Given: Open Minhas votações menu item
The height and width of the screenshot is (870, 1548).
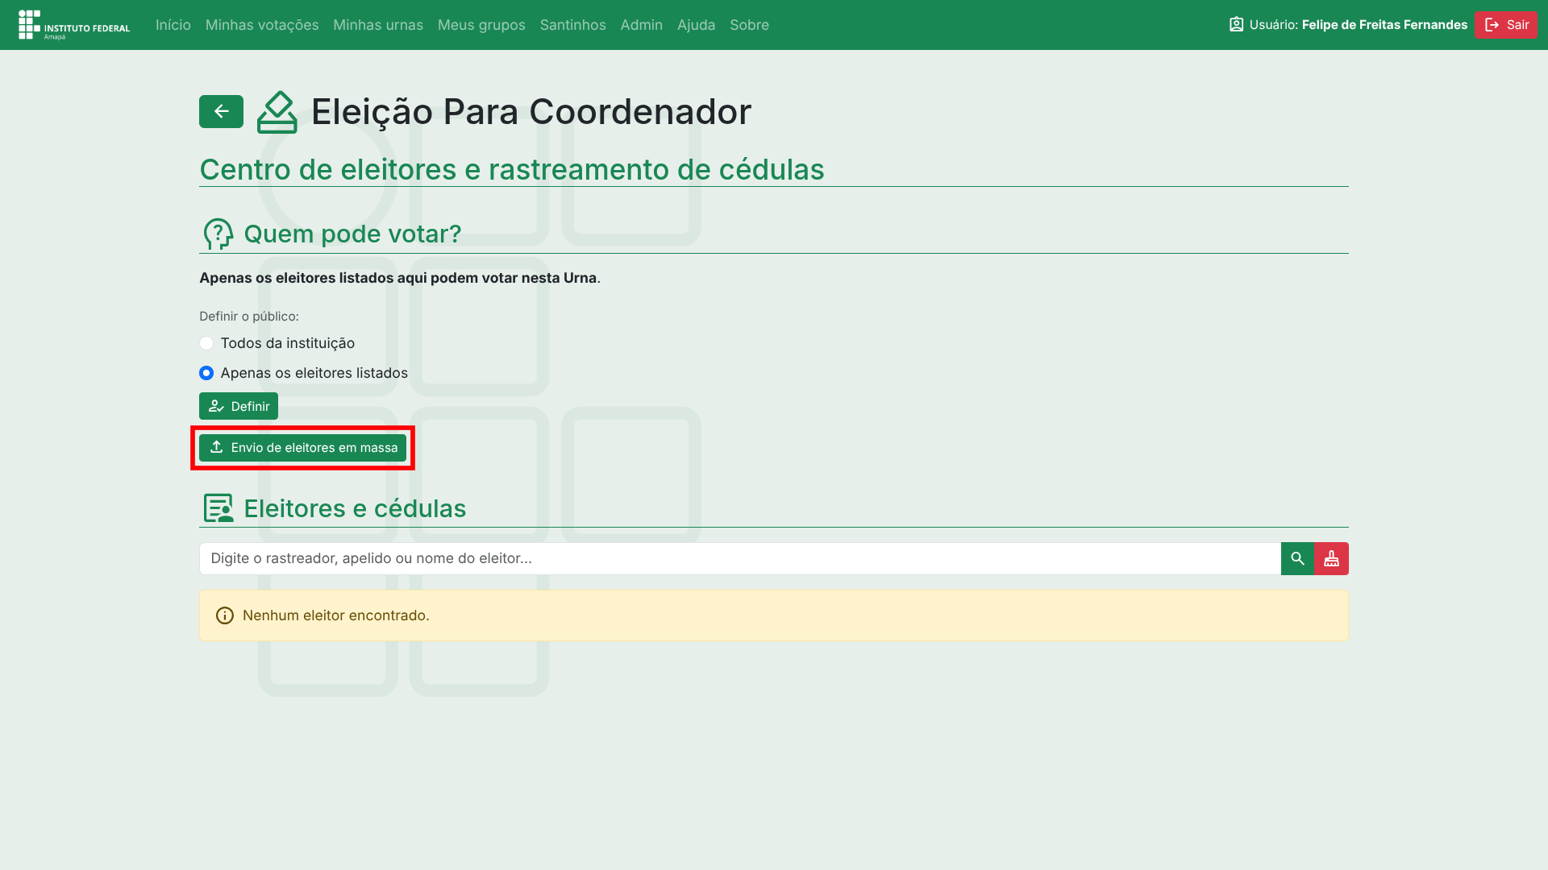Looking at the screenshot, I should coord(262,25).
